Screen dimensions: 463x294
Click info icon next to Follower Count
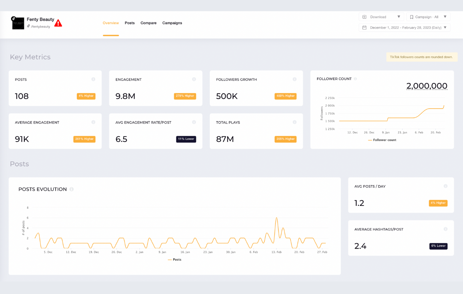coord(355,79)
